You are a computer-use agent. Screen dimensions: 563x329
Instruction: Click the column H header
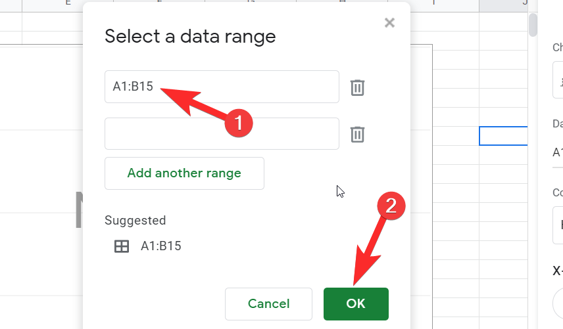tap(342, 4)
